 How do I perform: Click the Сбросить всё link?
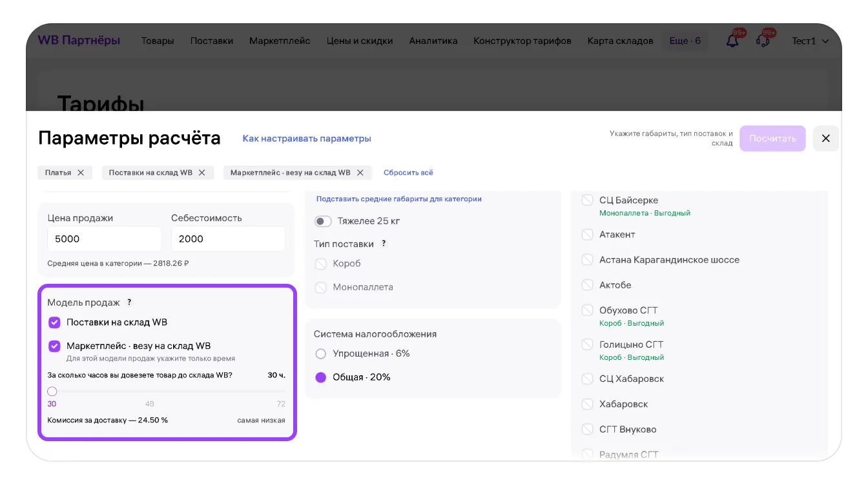coord(408,172)
